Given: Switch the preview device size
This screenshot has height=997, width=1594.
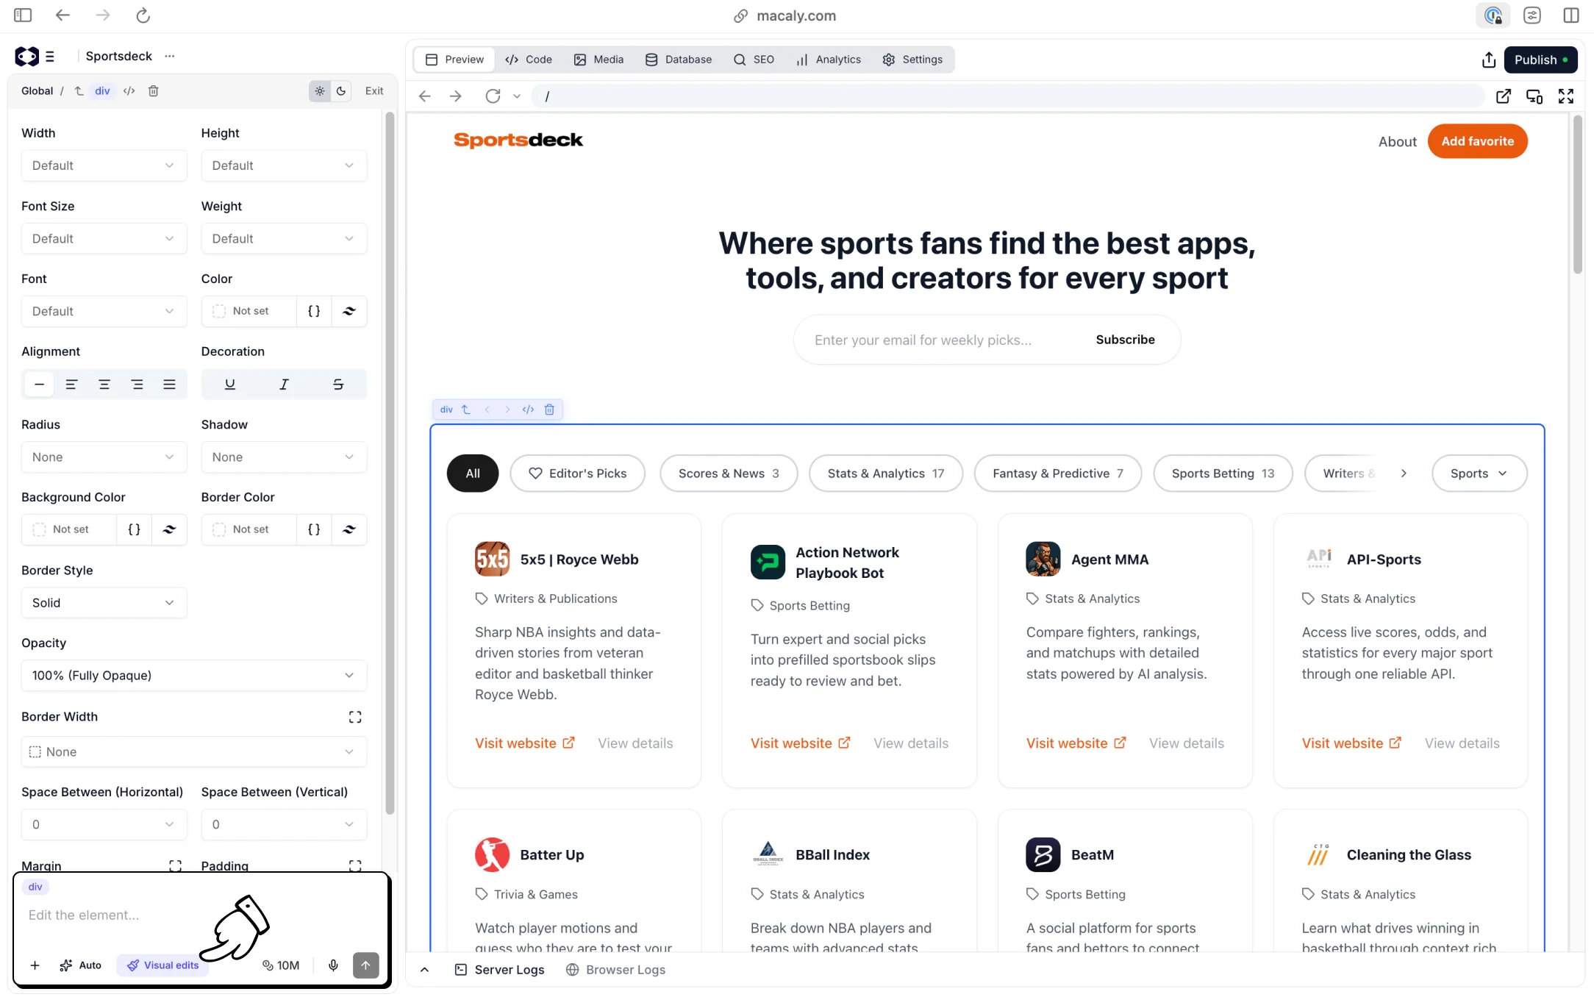Looking at the screenshot, I should click(1534, 96).
